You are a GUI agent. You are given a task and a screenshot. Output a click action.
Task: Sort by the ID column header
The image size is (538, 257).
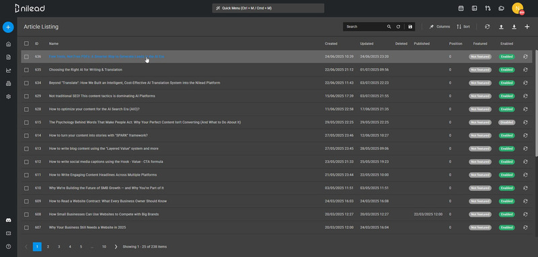click(x=36, y=44)
